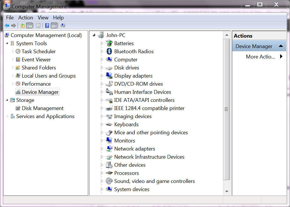Select the Bluetooth Radios icon
Viewport: 290px width, 207px height.
109,52
